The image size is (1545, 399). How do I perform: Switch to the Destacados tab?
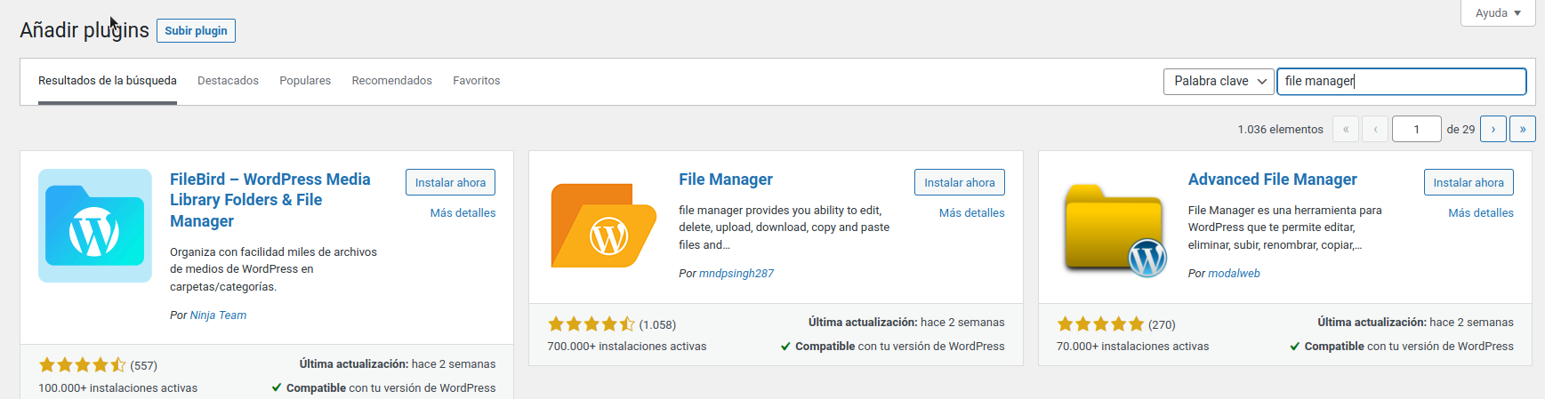(228, 81)
